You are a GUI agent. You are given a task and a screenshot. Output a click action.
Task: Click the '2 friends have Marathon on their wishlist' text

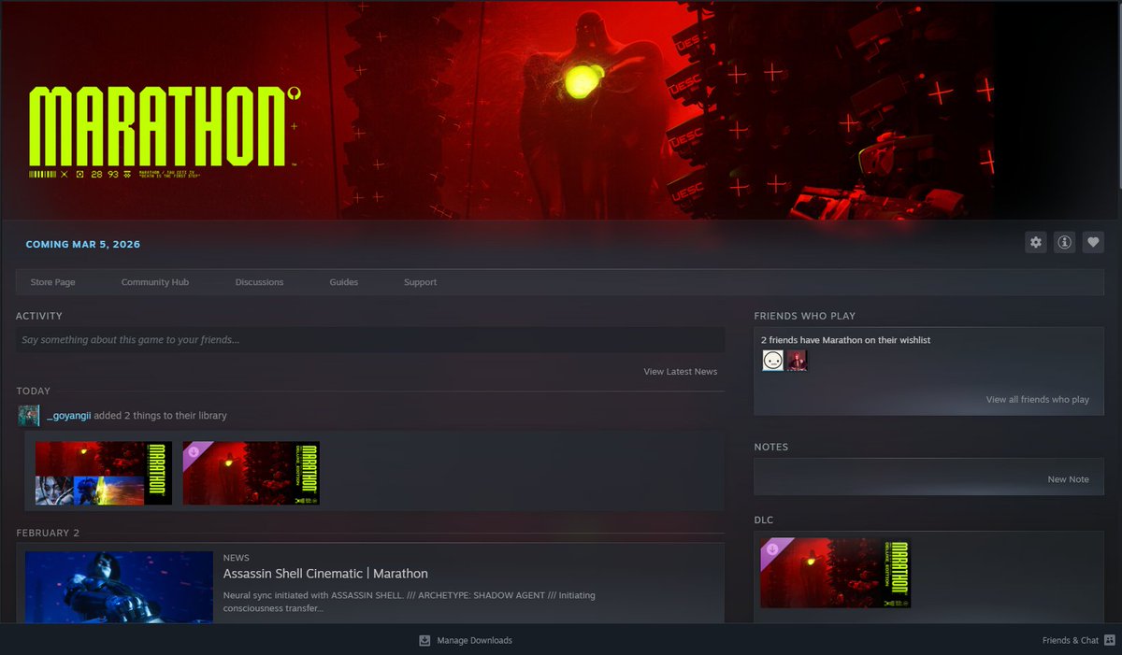[845, 340]
